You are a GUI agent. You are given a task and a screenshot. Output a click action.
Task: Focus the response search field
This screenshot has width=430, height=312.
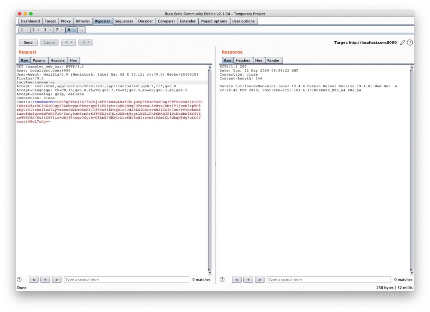tap(329, 280)
